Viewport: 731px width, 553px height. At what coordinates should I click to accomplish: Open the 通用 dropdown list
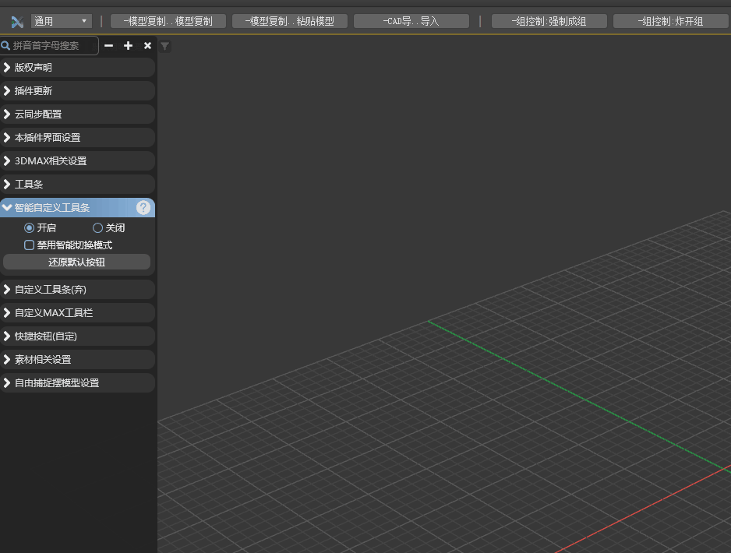click(x=62, y=21)
